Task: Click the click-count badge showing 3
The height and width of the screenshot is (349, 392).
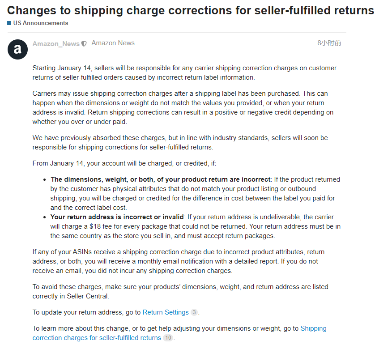Action: (194, 312)
